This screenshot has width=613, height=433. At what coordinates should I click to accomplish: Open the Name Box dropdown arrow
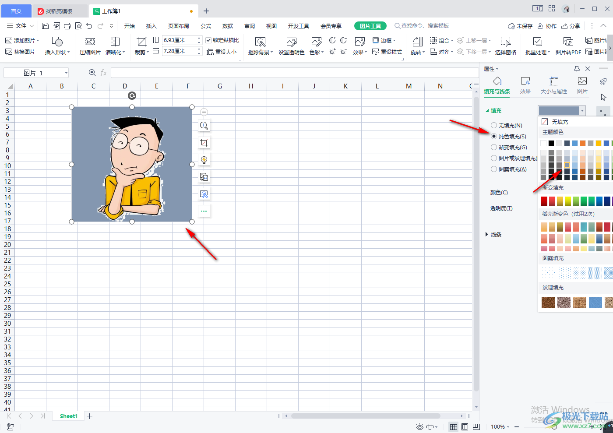click(66, 73)
